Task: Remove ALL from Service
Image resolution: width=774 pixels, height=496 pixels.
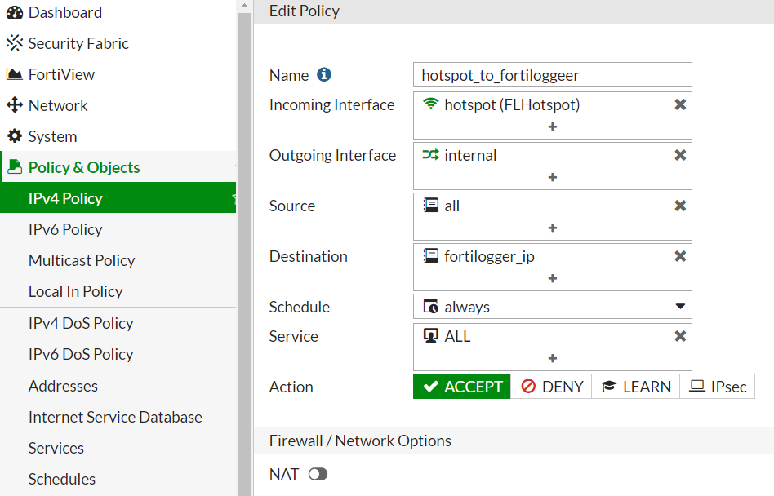Action: coord(680,336)
